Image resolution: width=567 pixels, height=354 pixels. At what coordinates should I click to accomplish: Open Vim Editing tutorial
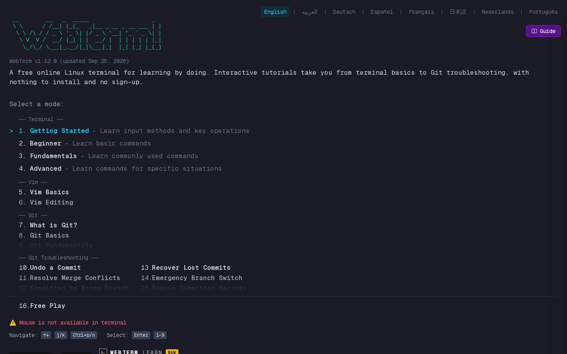[46, 202]
